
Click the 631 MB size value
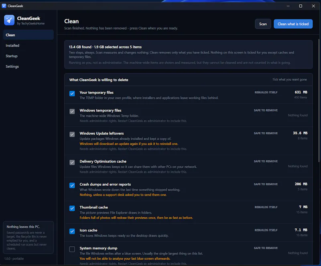tap(301, 92)
